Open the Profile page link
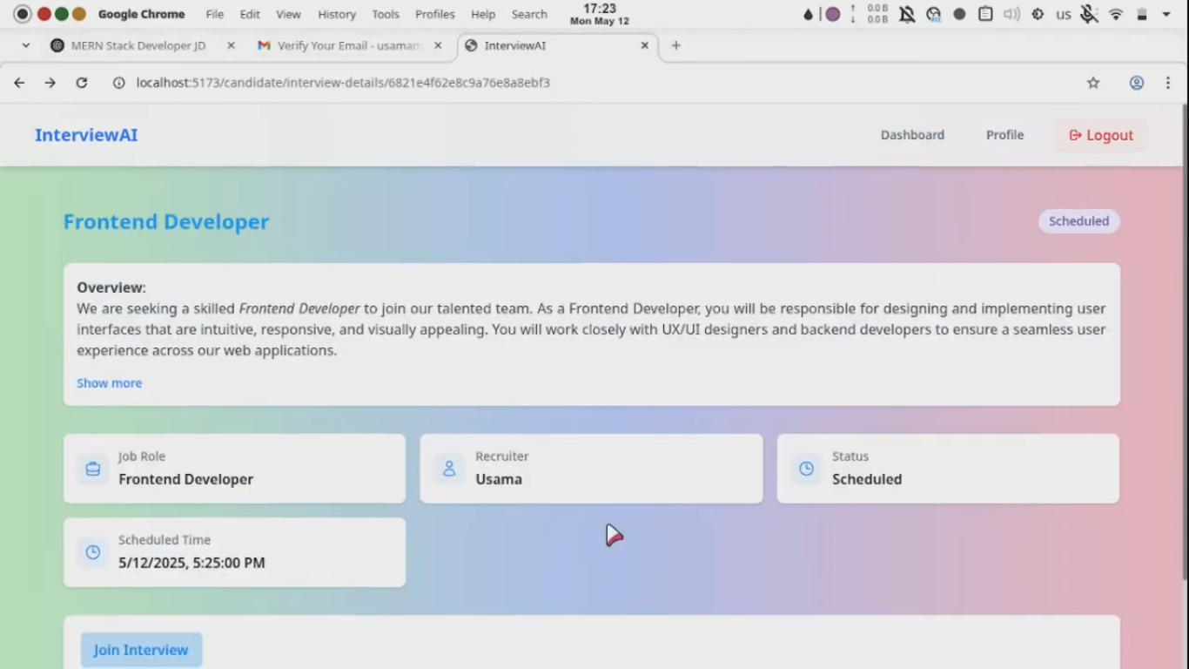Image resolution: width=1189 pixels, height=669 pixels. (x=1004, y=135)
